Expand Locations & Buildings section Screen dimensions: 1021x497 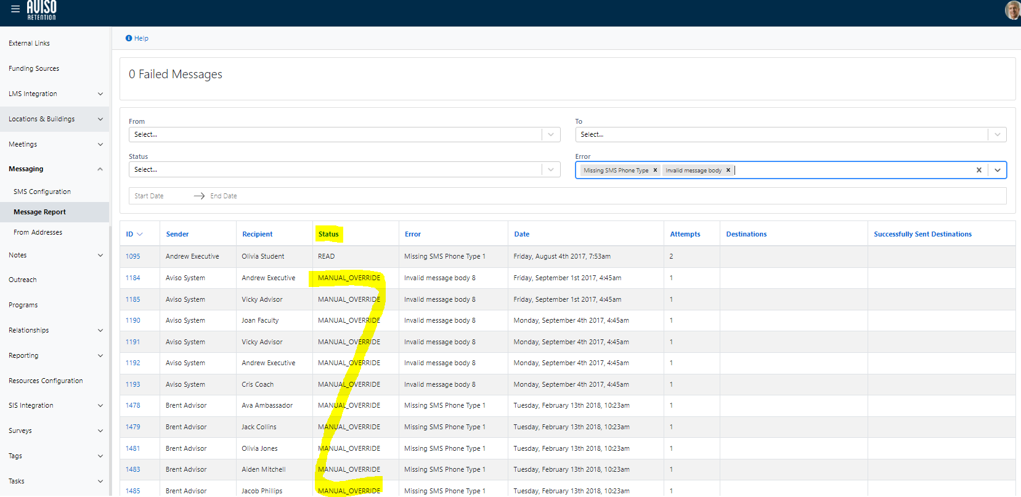[55, 119]
